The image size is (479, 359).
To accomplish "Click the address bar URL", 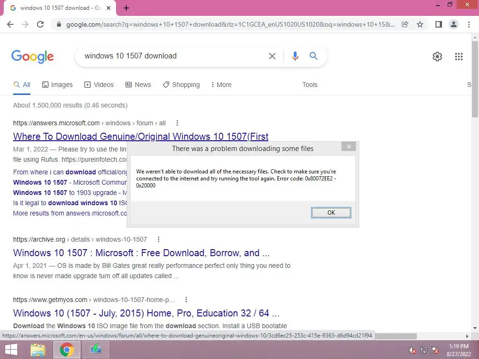I will tap(231, 24).
